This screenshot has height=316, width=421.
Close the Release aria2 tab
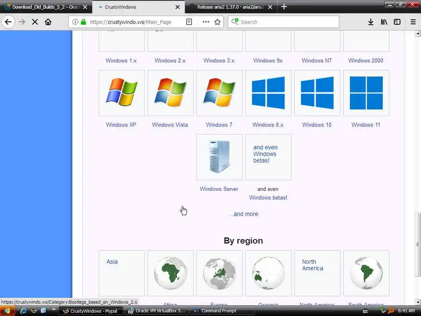click(270, 7)
